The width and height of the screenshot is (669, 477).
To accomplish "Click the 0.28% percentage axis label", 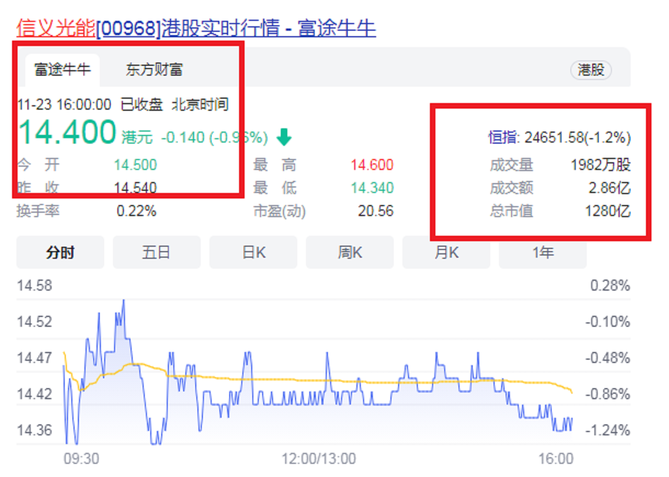I will coord(610,285).
